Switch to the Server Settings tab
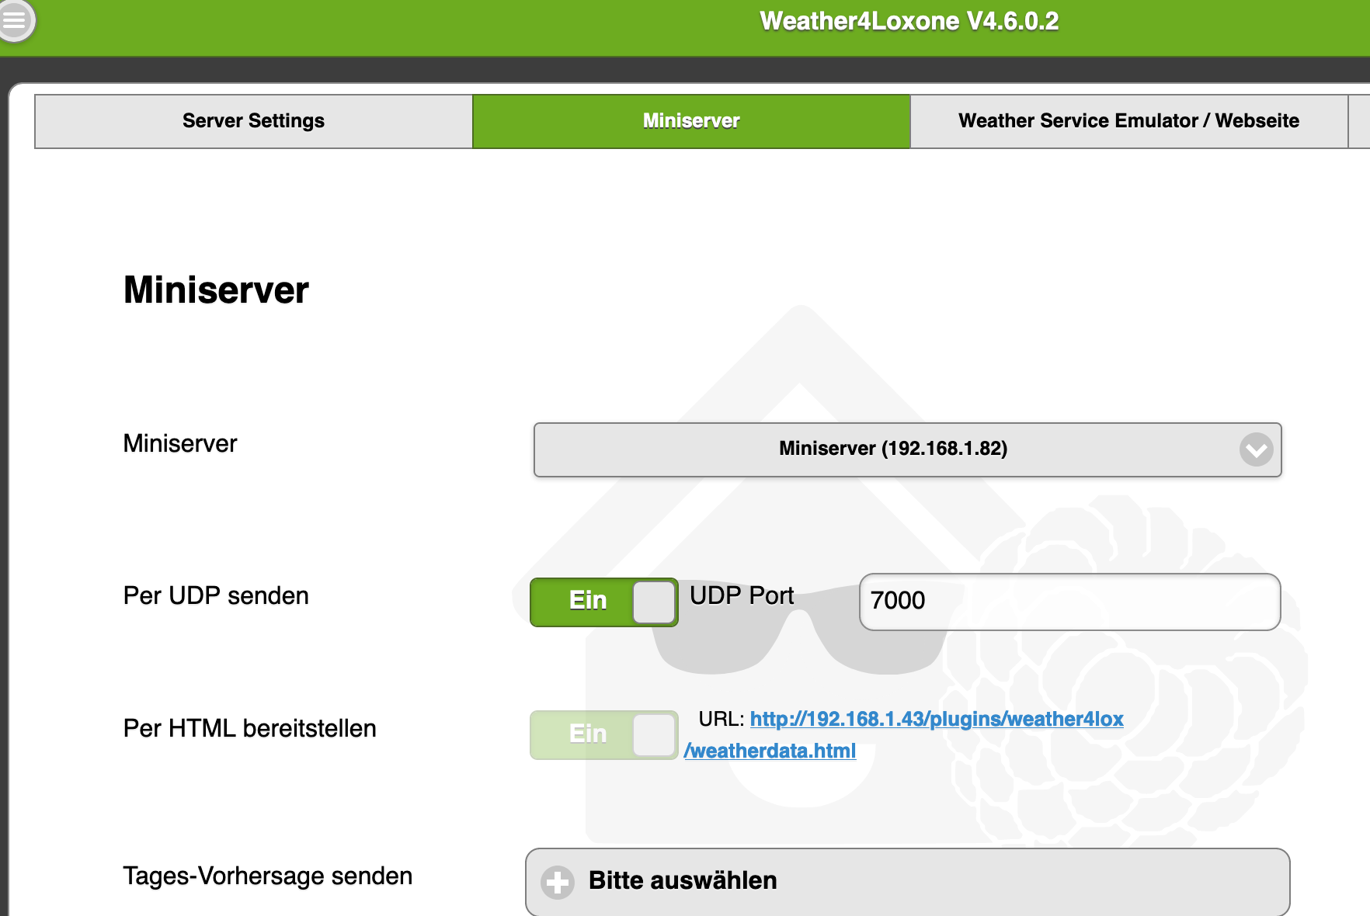Viewport: 1370px width, 916px height. [254, 121]
